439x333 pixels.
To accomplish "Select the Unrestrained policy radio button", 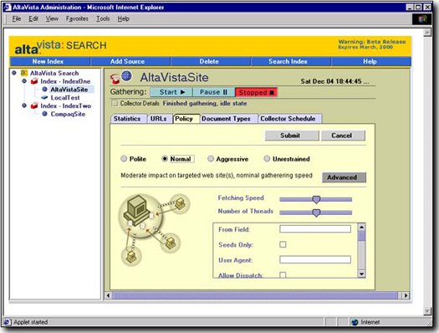I will pos(267,159).
